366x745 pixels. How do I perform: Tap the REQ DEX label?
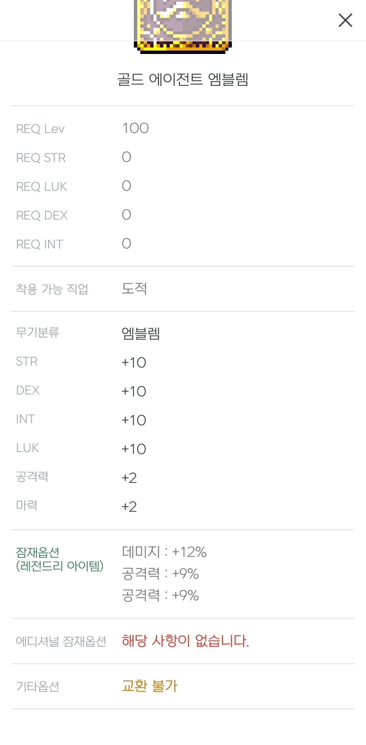[42, 216]
